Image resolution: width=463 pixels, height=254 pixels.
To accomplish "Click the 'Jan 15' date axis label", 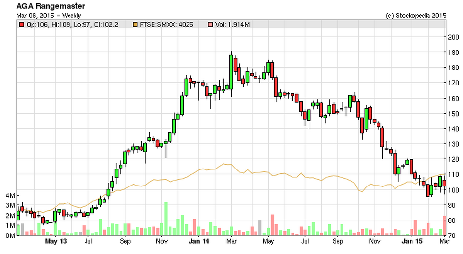I will pos(412,241).
